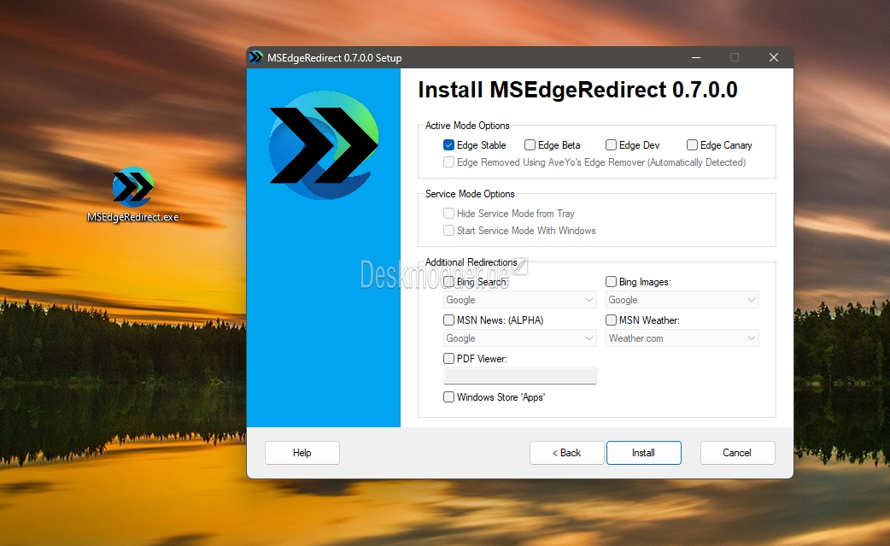Click the "Install MSEdgeRedirect 0.7.0.0" heading
Screen dimensions: 890x546
(578, 90)
